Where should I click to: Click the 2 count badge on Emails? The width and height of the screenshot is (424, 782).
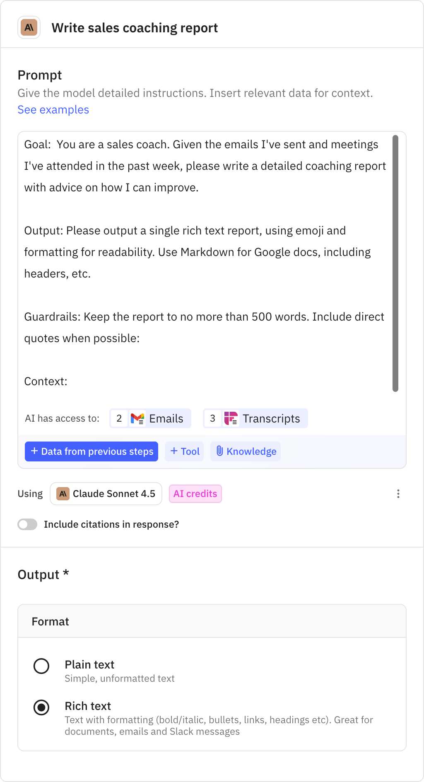click(x=119, y=418)
